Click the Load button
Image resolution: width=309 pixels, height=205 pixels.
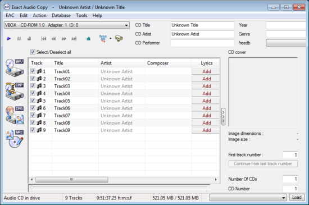click(297, 197)
